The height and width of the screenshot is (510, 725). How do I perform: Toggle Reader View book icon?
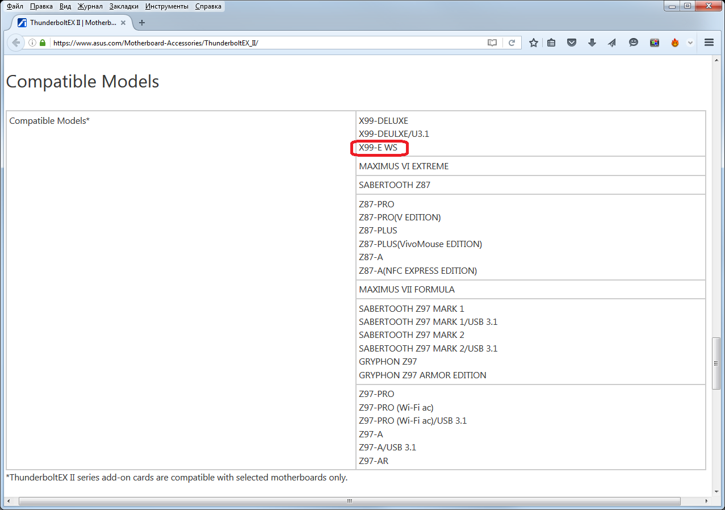[492, 43]
